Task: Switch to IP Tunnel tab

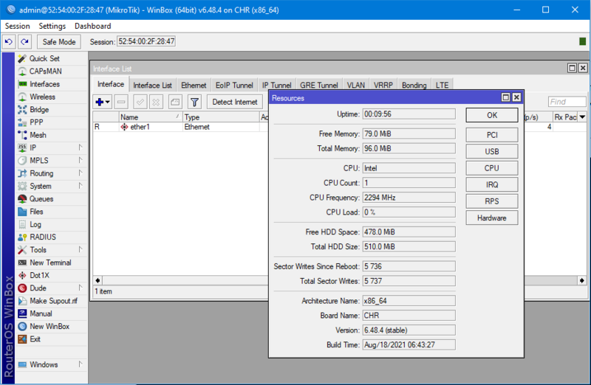Action: [276, 86]
